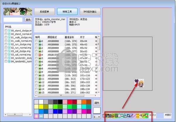Open the 特殊工具 special tools
The height and width of the screenshot is (122, 176).
(67, 11)
